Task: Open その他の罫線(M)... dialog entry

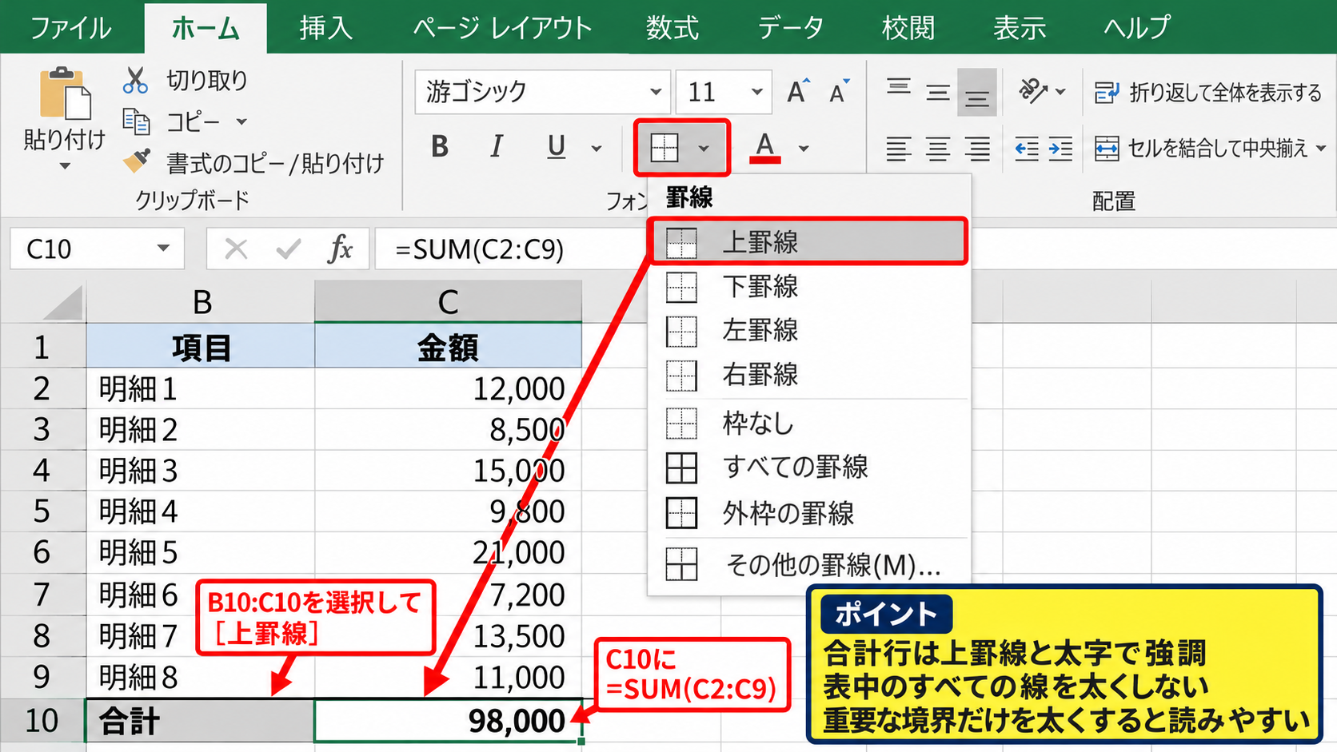Action: 808,564
